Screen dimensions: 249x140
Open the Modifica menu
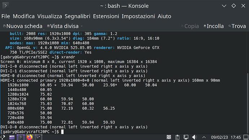[x=24, y=16]
